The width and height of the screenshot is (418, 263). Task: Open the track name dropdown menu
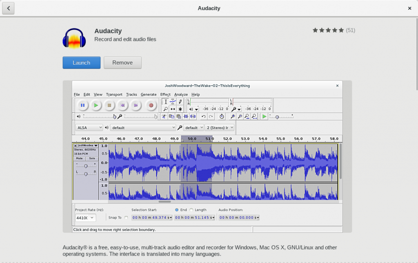[x=96, y=145]
